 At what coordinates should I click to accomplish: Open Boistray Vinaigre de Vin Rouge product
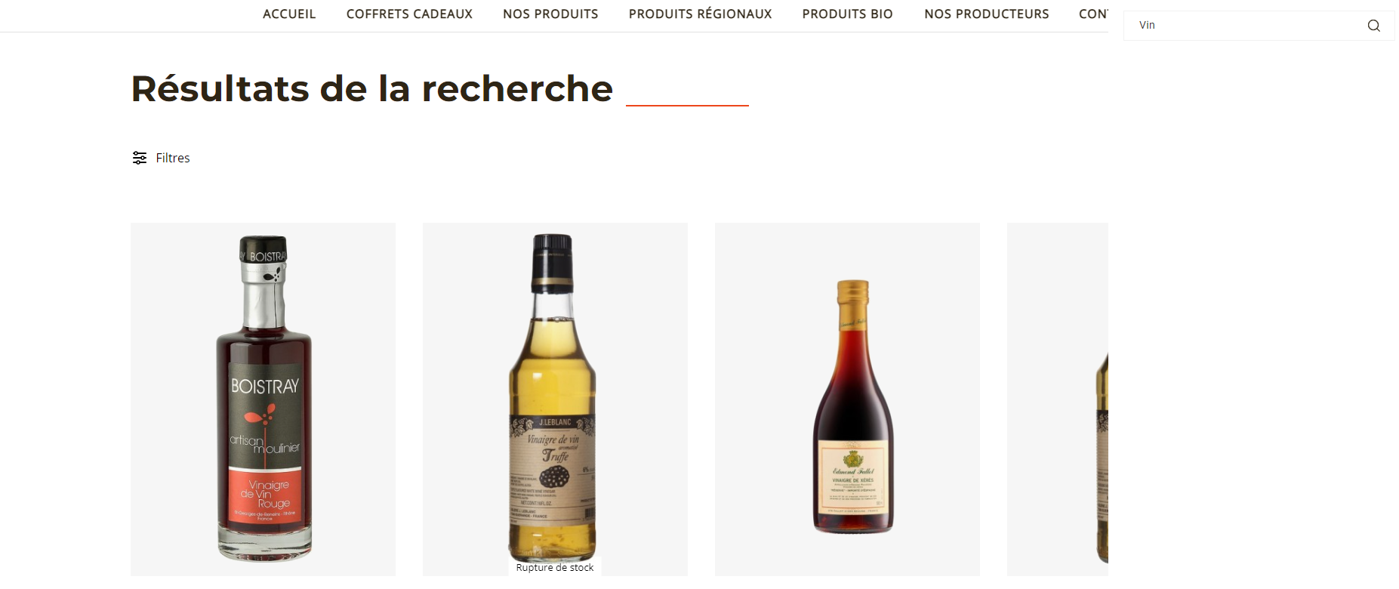point(263,399)
